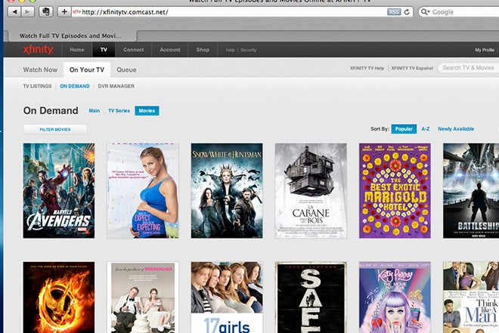This screenshot has height=333, width=499.
Task: Open Best Exotic Marigold Hotel poster
Action: (395, 190)
